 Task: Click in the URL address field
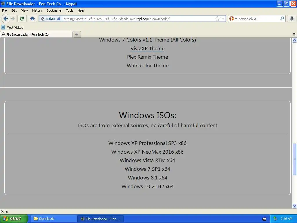[x=138, y=19]
